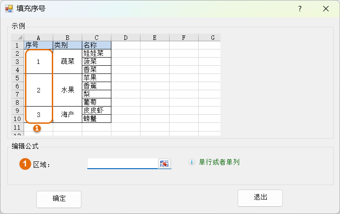Click the blue info icon near 单行或者单列
The height and width of the screenshot is (214, 340).
click(191, 162)
